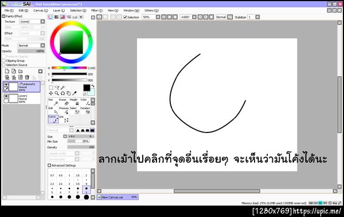Click the horizontal canvas scrollbar

coord(217,191)
